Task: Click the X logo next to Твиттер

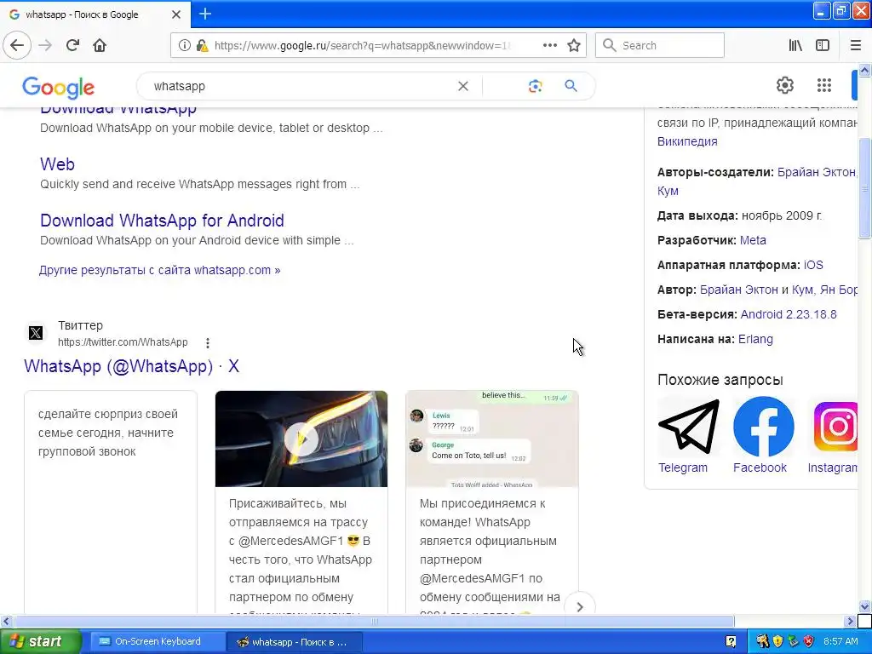Action: [36, 333]
